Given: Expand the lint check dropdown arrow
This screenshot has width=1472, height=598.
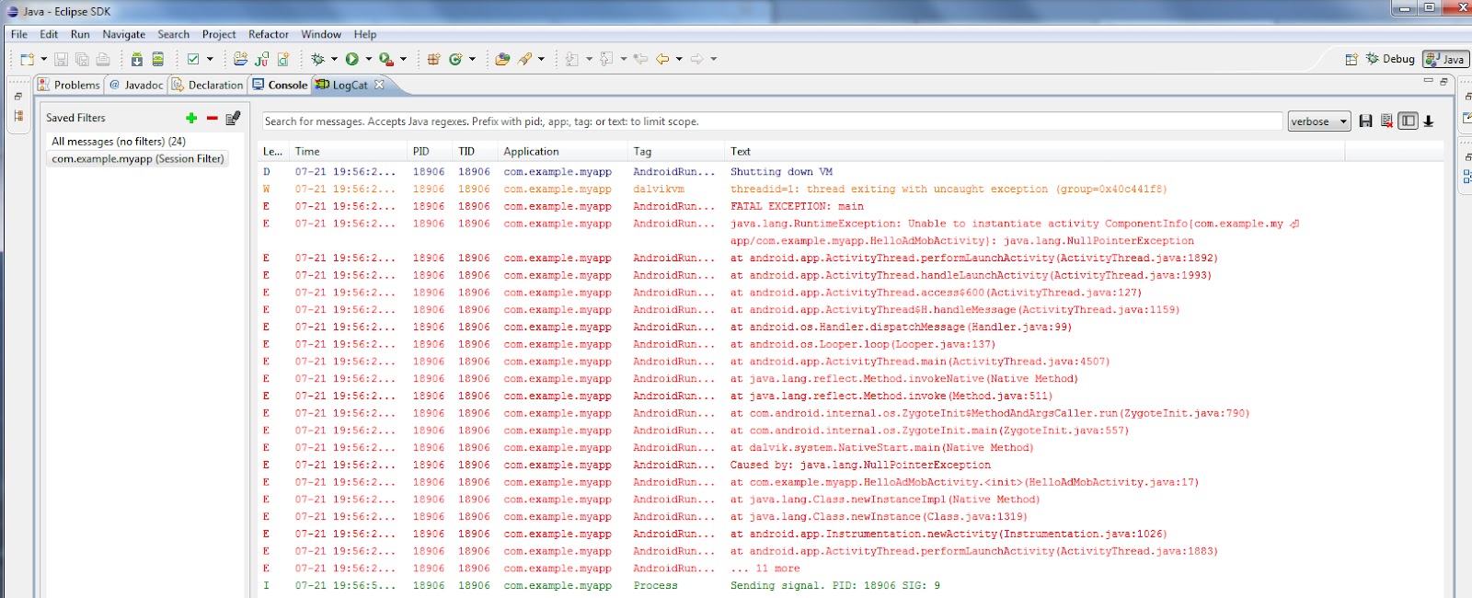Looking at the screenshot, I should [210, 59].
